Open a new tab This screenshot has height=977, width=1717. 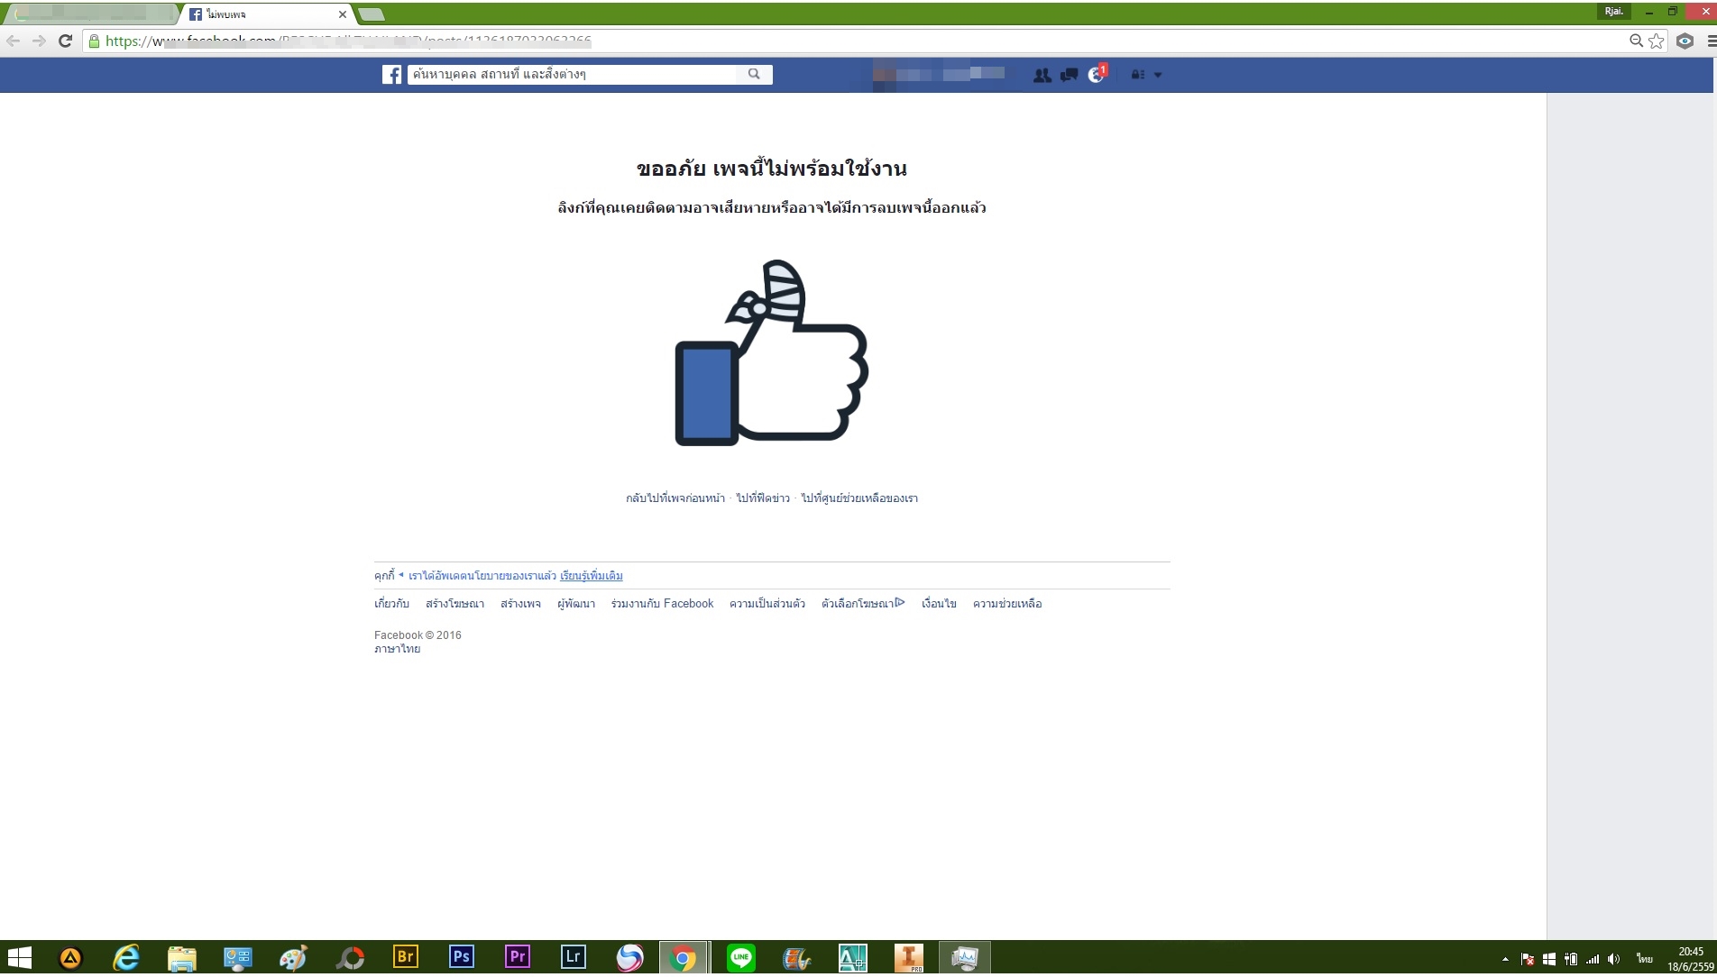[x=371, y=14]
